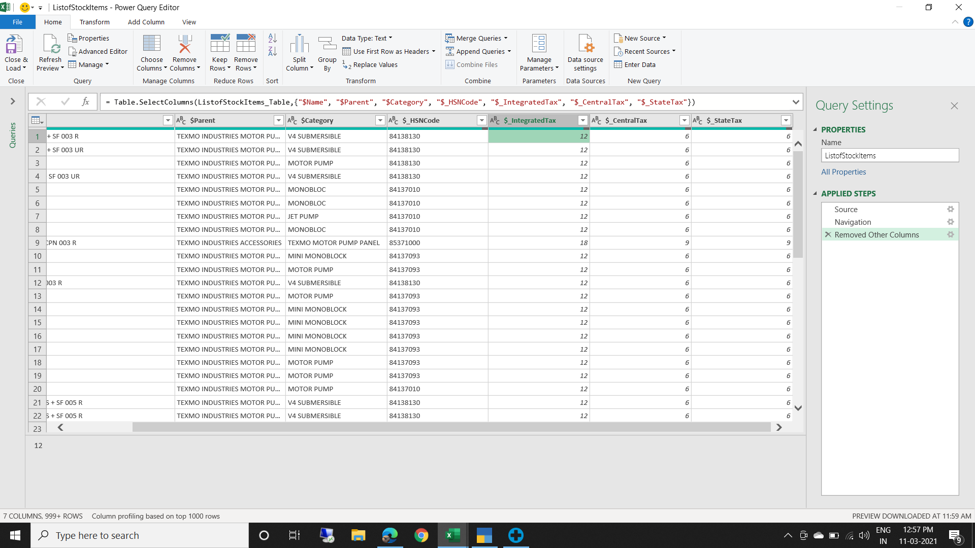This screenshot has height=548, width=975.
Task: Click the Split Column icon
Action: (x=299, y=45)
